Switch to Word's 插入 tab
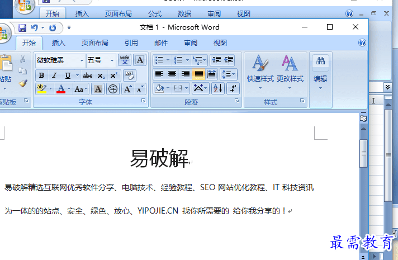Viewport: 398px width, 260px height. 58,43
